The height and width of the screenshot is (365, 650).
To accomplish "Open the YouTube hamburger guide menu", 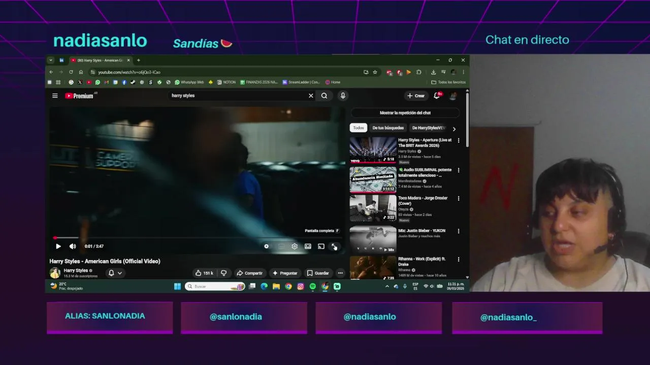I will tap(55, 96).
